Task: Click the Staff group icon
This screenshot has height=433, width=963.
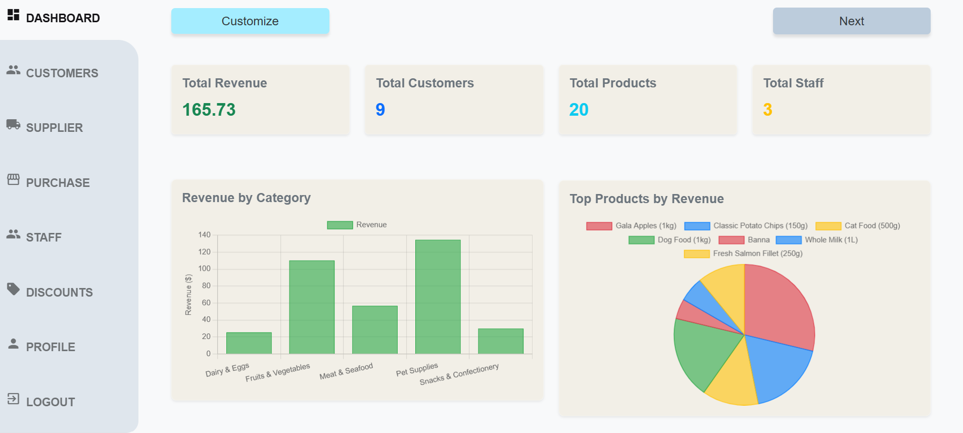Action: 14,234
